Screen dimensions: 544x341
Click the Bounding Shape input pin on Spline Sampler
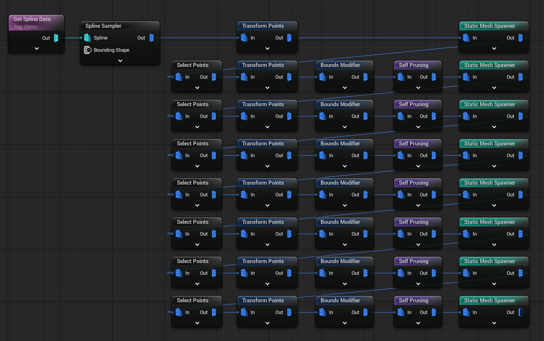(x=88, y=50)
